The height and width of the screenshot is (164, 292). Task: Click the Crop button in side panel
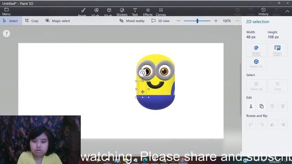pos(277,86)
